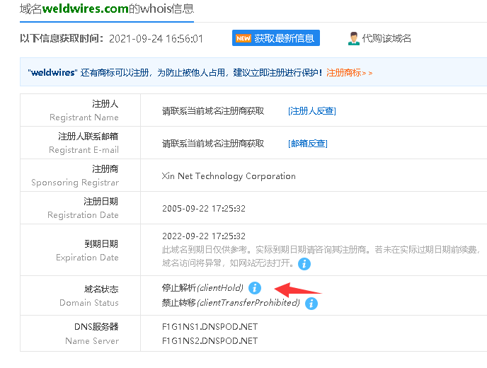Click the person icon for 代购该域名
Screen dimensions: 487x368
353,38
